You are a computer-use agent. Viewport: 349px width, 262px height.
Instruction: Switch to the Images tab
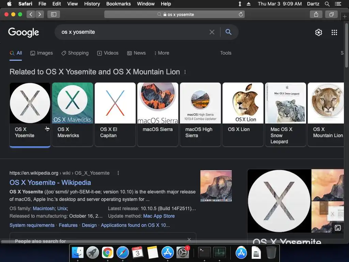(42, 53)
